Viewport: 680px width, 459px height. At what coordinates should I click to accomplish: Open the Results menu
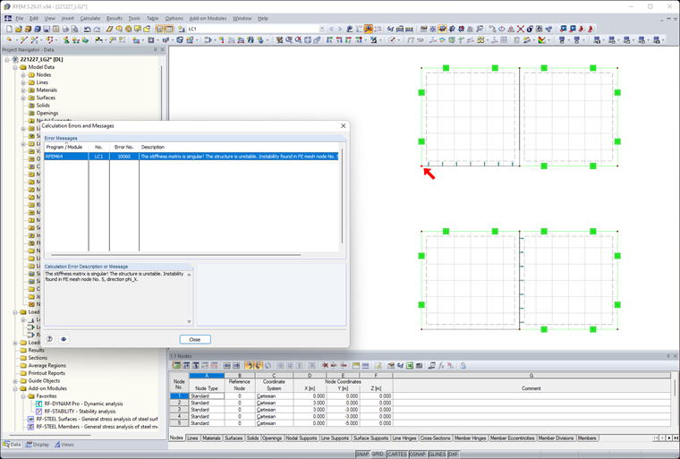[114, 18]
